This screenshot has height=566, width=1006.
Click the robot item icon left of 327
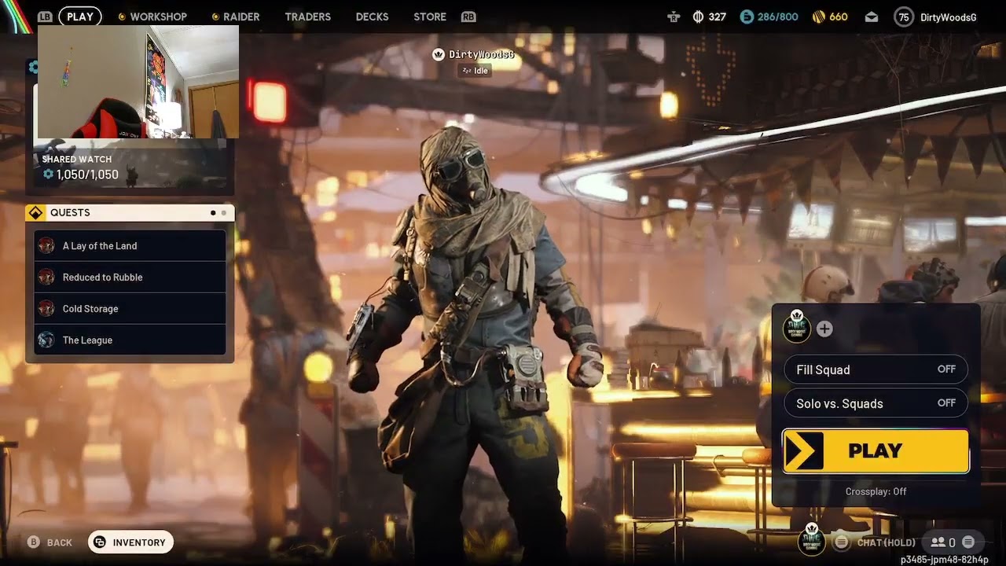point(674,17)
